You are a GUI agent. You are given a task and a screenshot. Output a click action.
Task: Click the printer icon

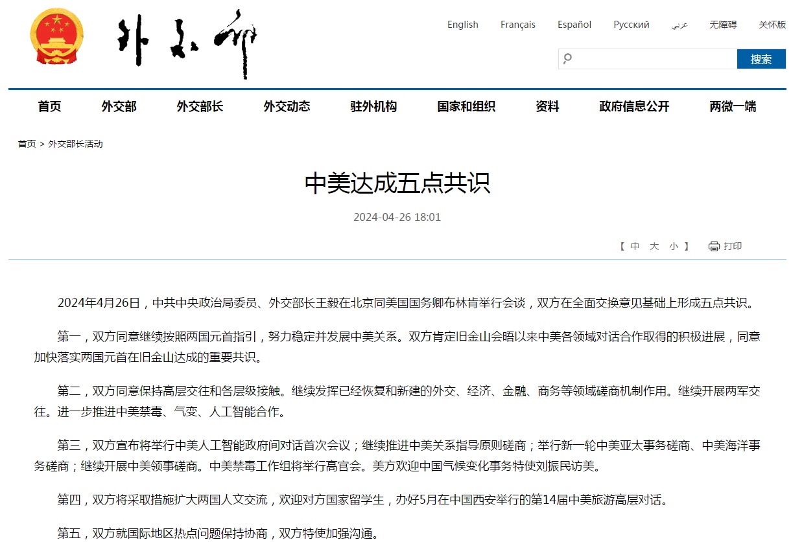pos(714,246)
